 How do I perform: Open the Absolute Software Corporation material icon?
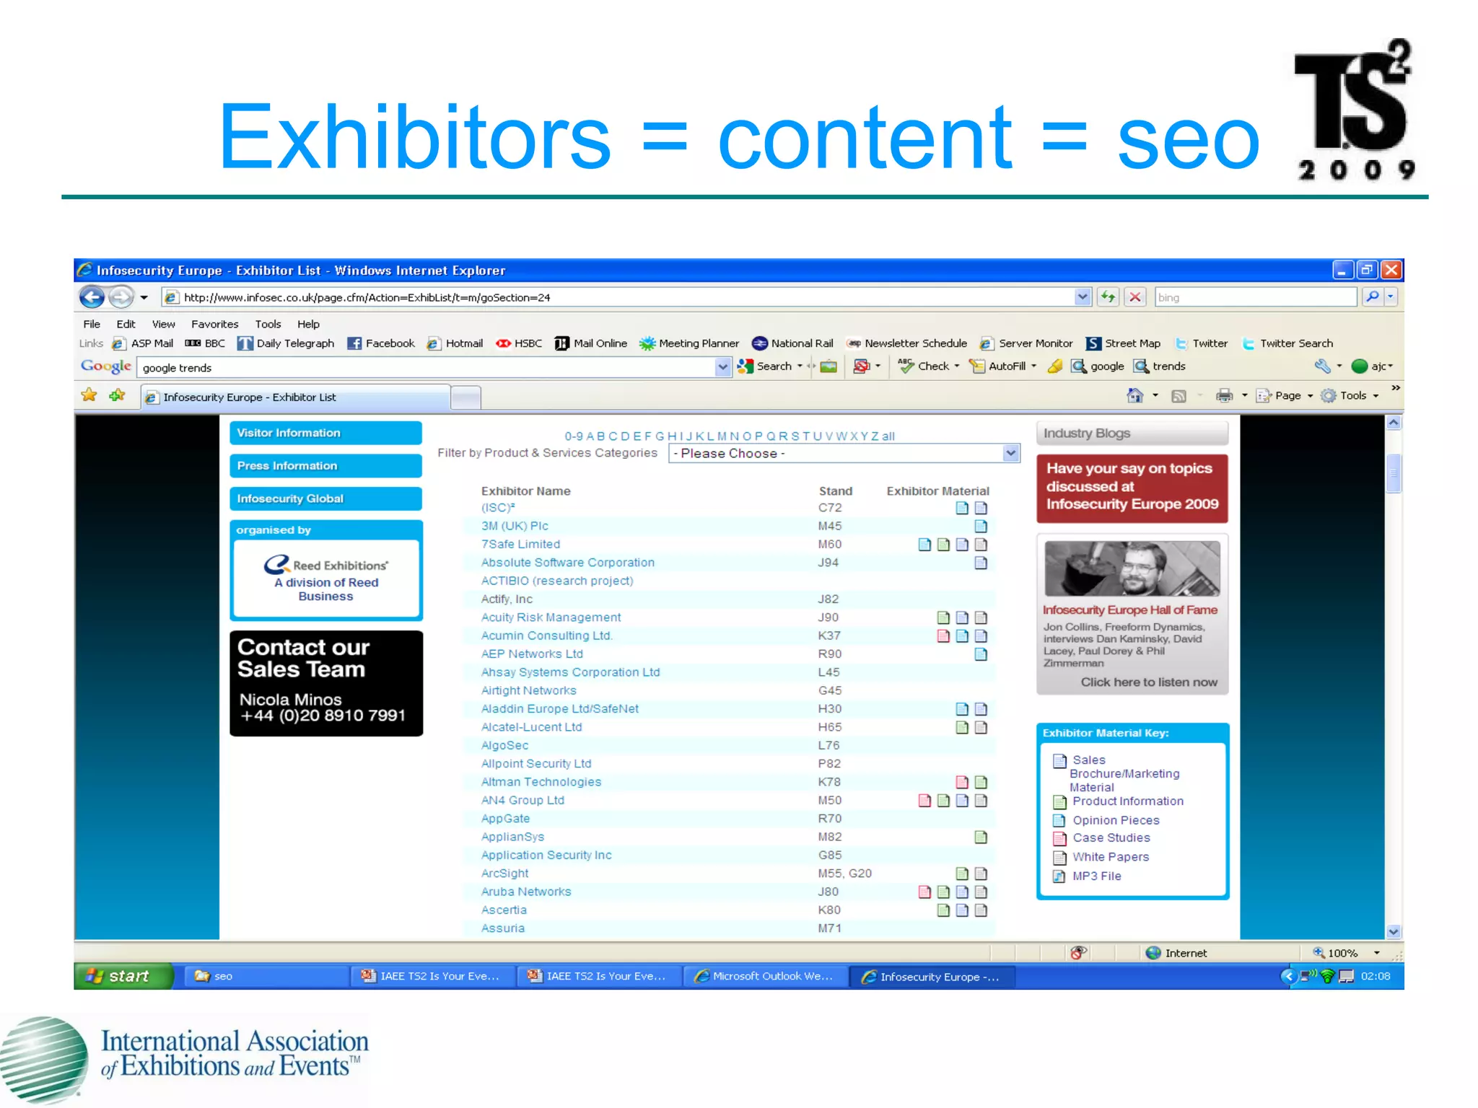[x=981, y=563]
